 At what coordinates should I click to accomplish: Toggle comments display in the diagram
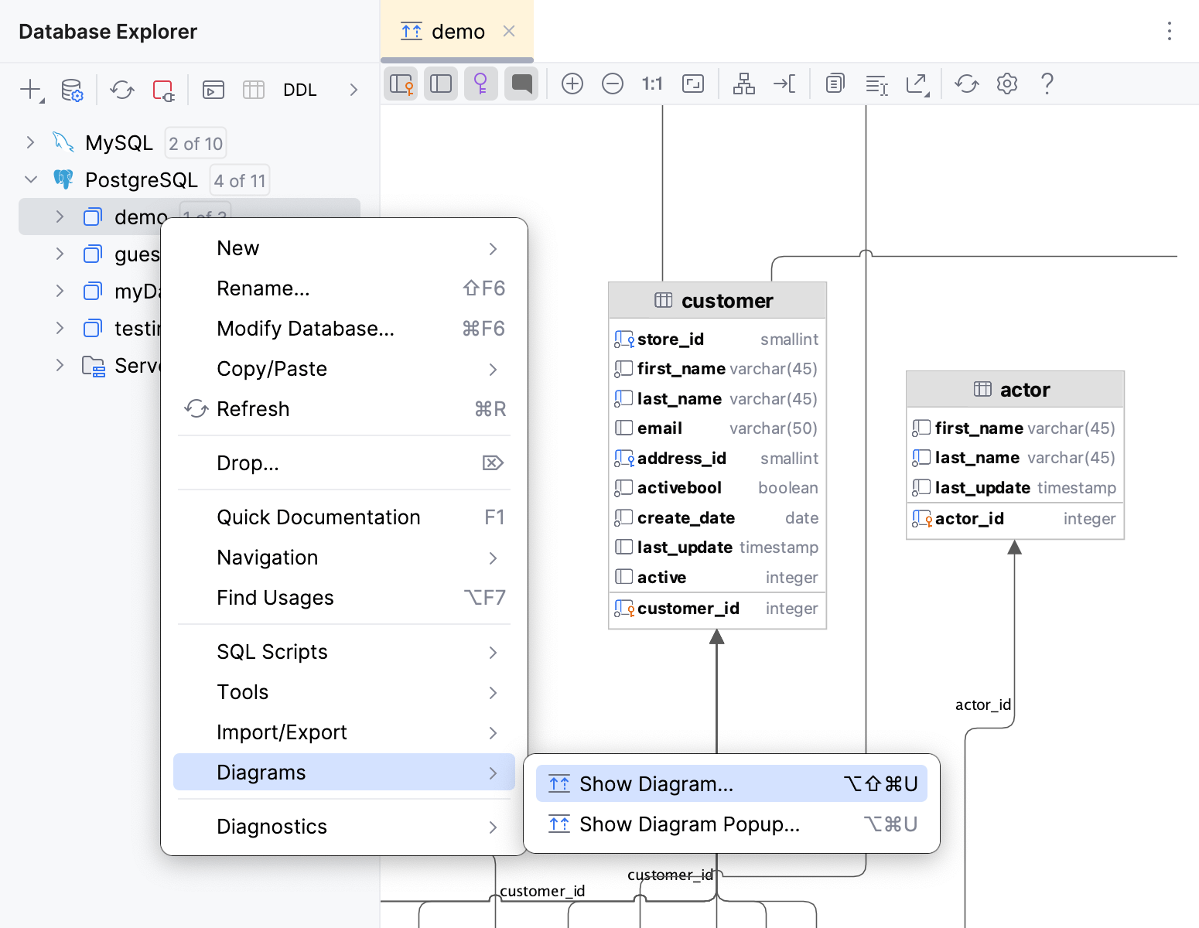point(521,84)
